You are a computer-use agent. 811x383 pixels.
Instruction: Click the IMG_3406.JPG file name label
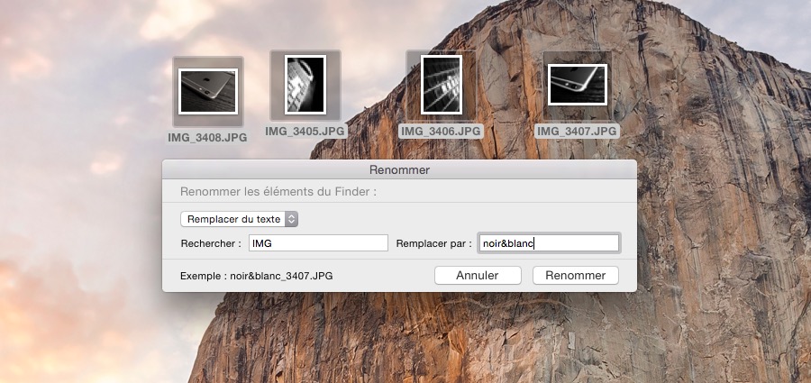coord(442,132)
